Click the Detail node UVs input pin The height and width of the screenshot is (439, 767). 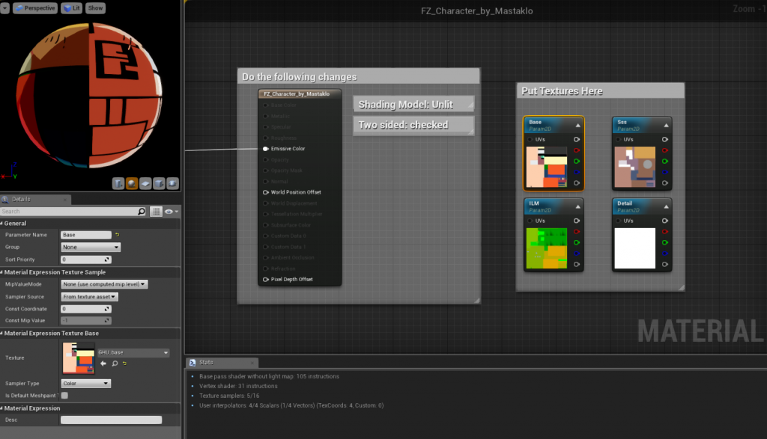pyautogui.click(x=618, y=221)
